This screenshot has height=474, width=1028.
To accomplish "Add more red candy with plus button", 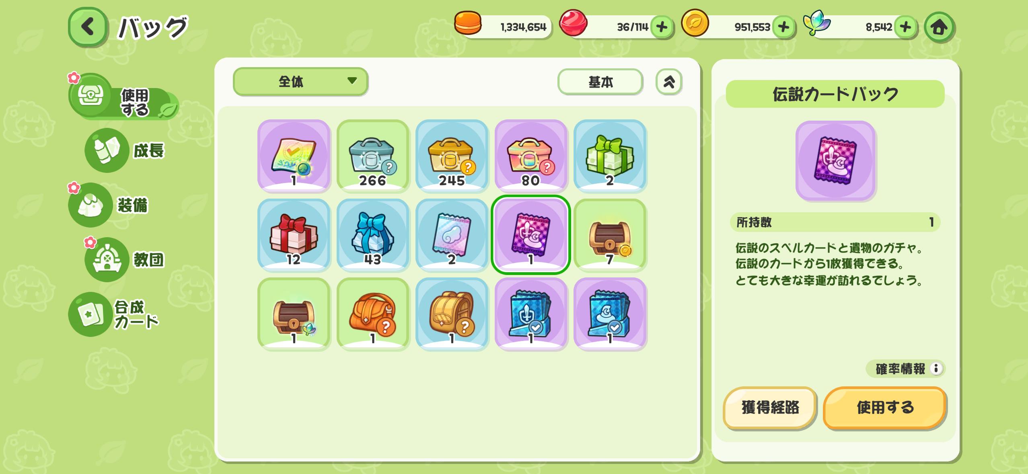I will [x=662, y=27].
